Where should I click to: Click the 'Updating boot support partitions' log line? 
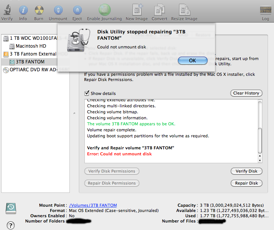pos(148,136)
